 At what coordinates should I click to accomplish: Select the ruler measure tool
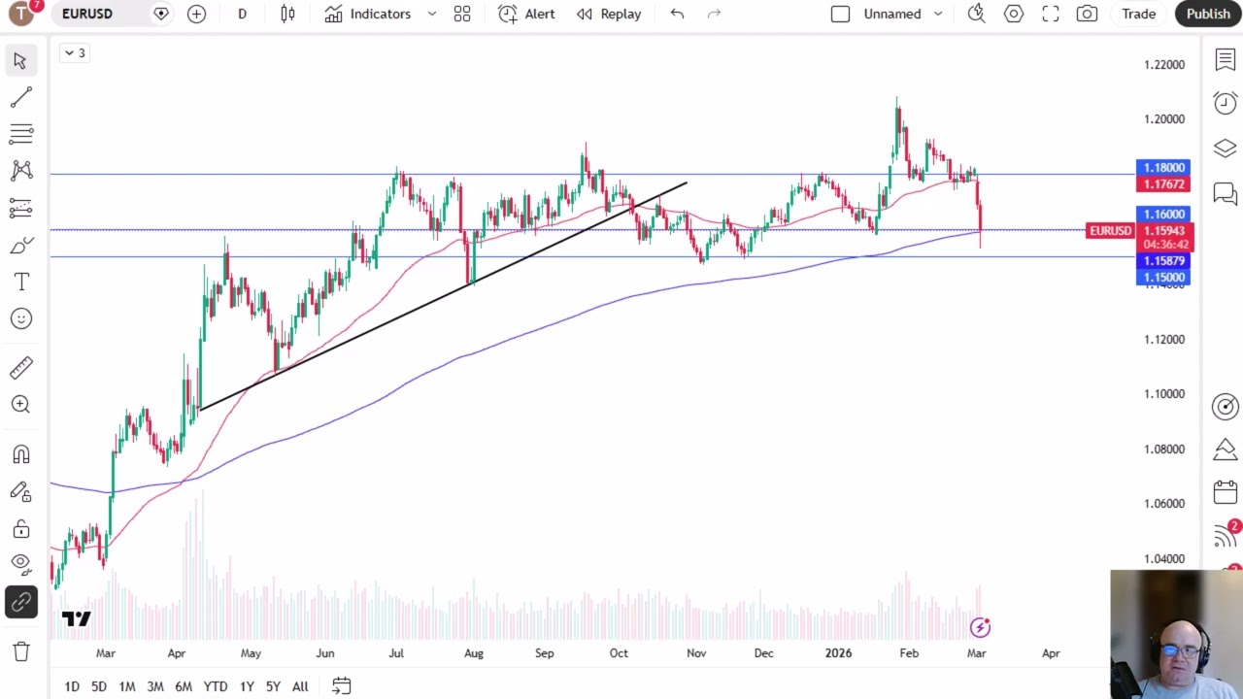(20, 367)
